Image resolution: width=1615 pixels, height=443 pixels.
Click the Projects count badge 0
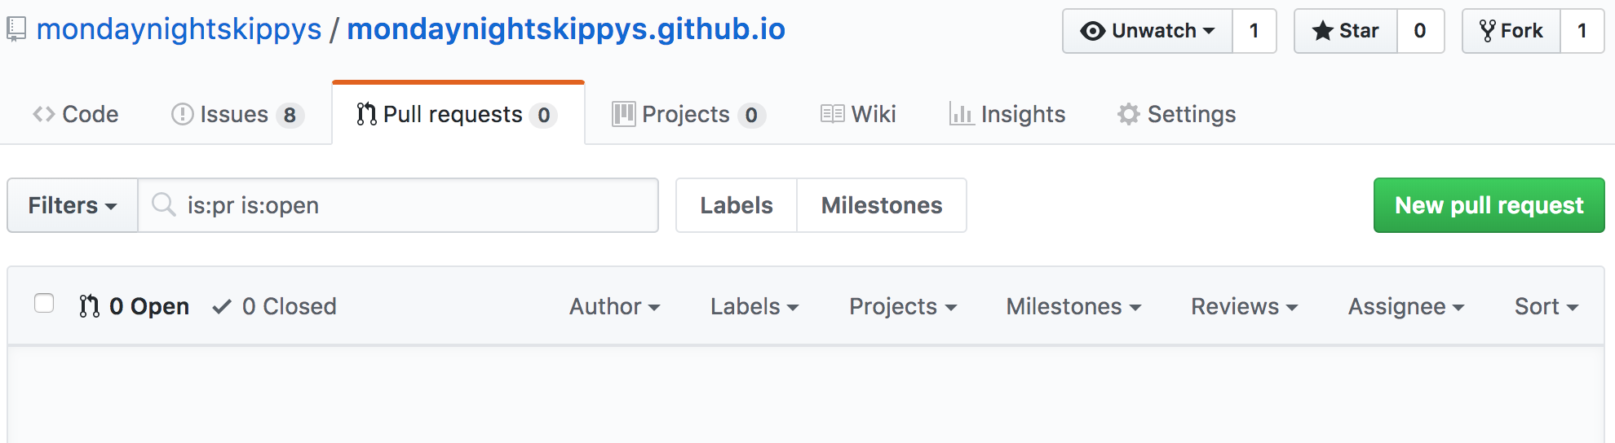751,116
